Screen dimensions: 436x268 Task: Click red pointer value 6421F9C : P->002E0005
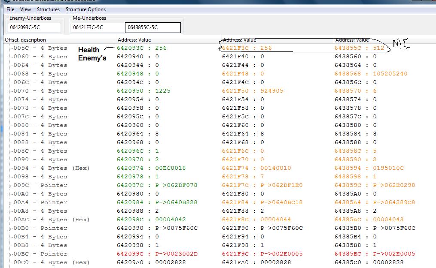coord(262,254)
